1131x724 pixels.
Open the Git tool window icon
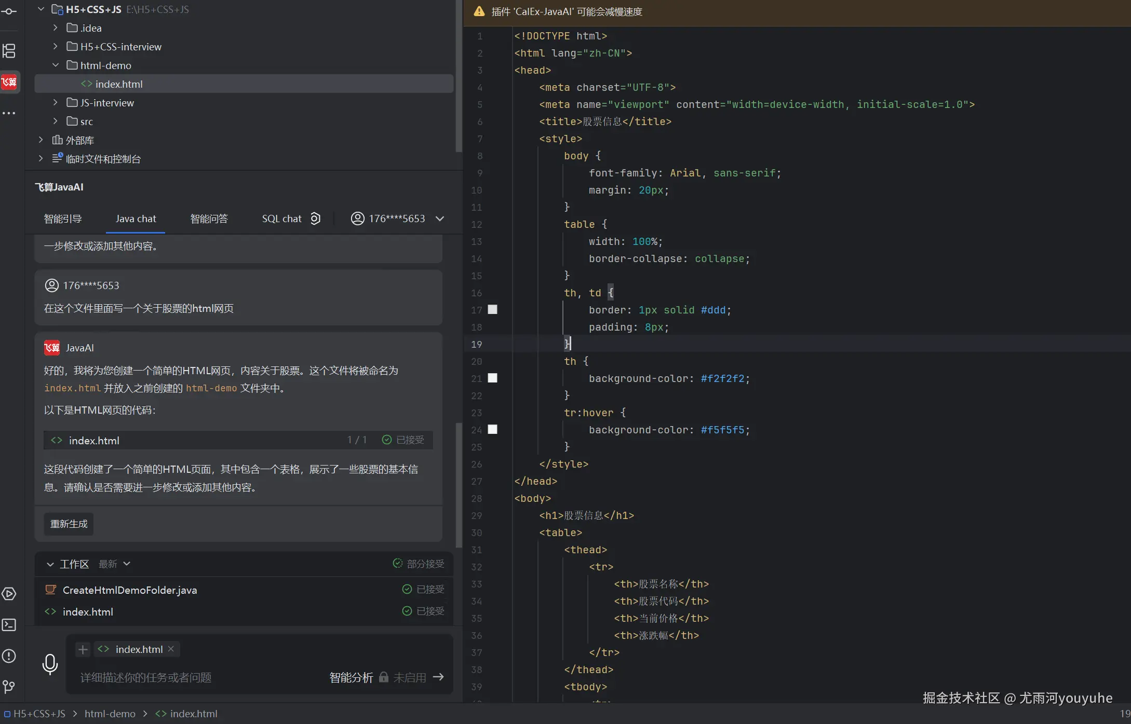pyautogui.click(x=9, y=687)
